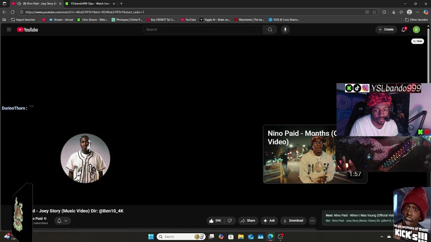
Task: Dislike the video with thumbs-down
Action: tap(230, 220)
